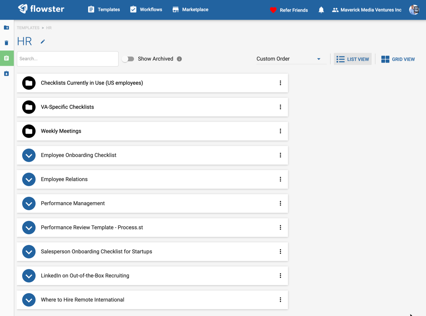Open the trash sidebar icon
Image resolution: width=426 pixels, height=316 pixels.
click(6, 43)
